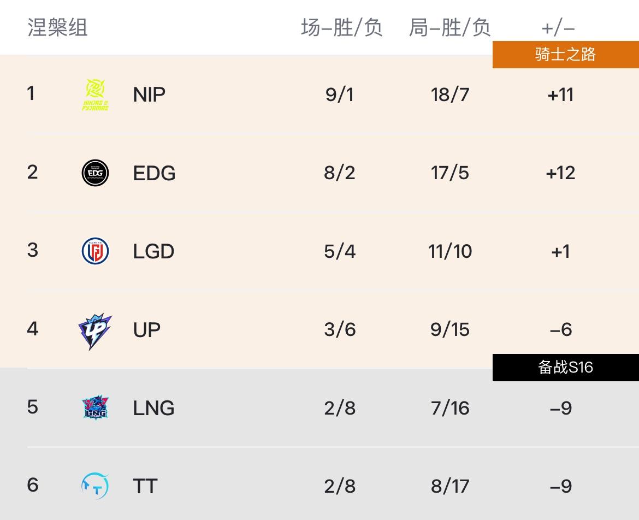Click the 骑士之路 orange label
The image size is (639, 520).
[565, 55]
